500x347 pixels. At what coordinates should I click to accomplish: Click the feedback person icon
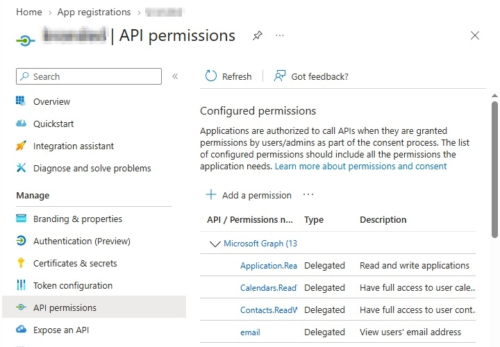pos(280,76)
